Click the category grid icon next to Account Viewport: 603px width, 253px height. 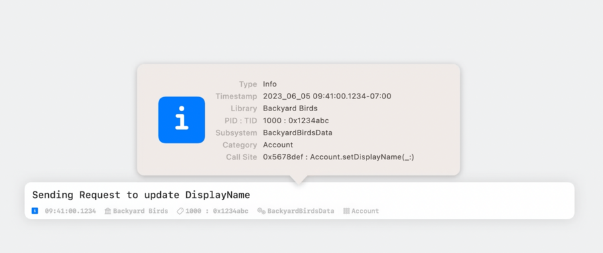coord(346,211)
